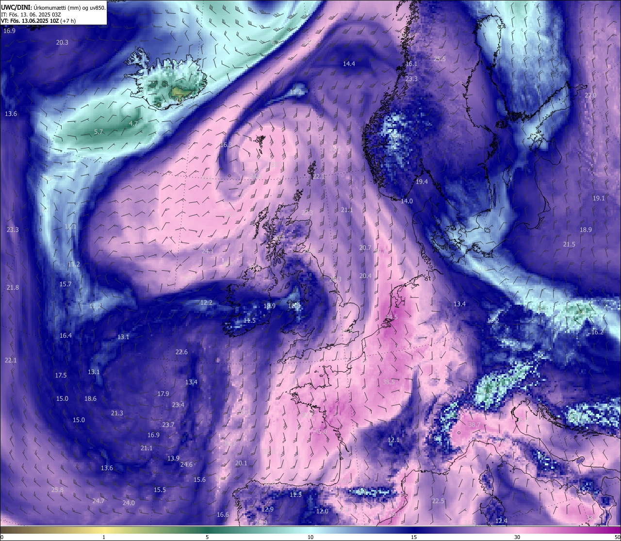The image size is (621, 541).
Task: Click the 13.9 value in the Atlantic
Action: tap(173, 458)
